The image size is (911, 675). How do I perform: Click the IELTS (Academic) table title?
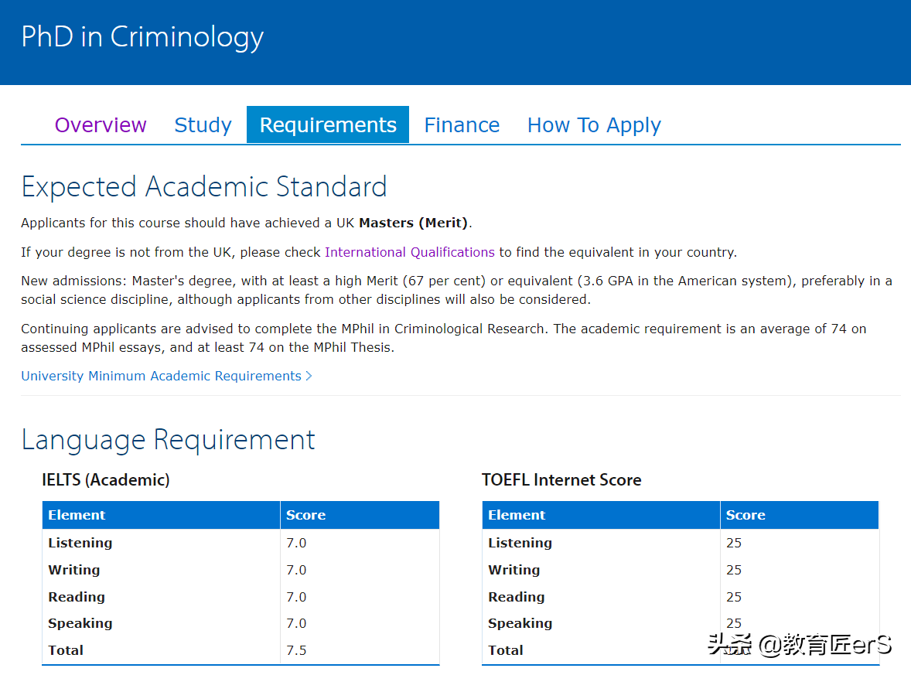click(x=106, y=480)
